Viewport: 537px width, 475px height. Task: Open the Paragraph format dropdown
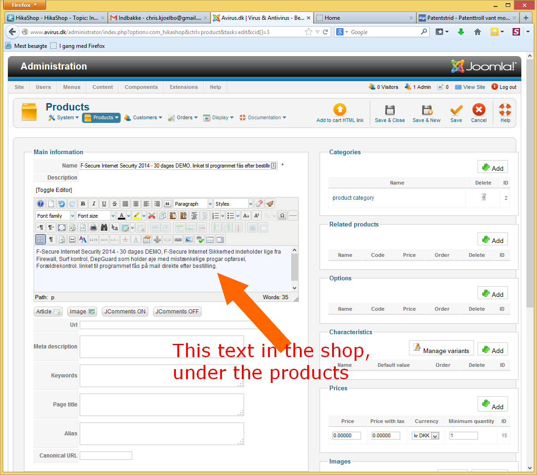coord(193,204)
